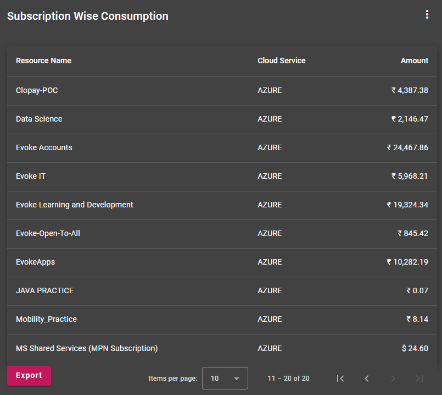Click AZURE in the MS Shared Services row

pos(270,348)
